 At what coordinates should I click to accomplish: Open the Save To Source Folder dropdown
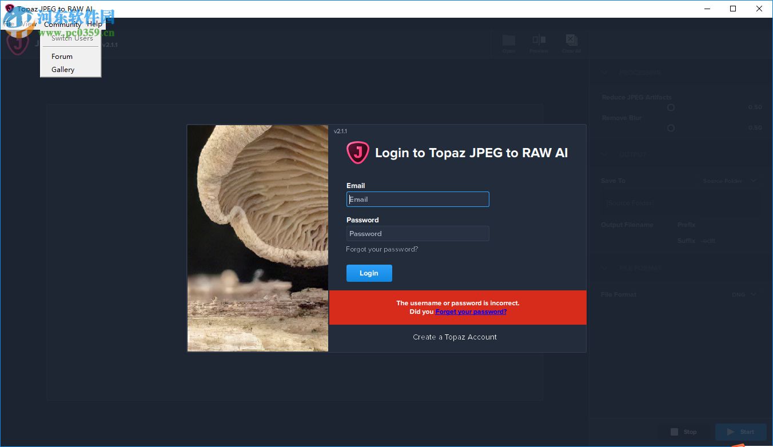pyautogui.click(x=729, y=181)
